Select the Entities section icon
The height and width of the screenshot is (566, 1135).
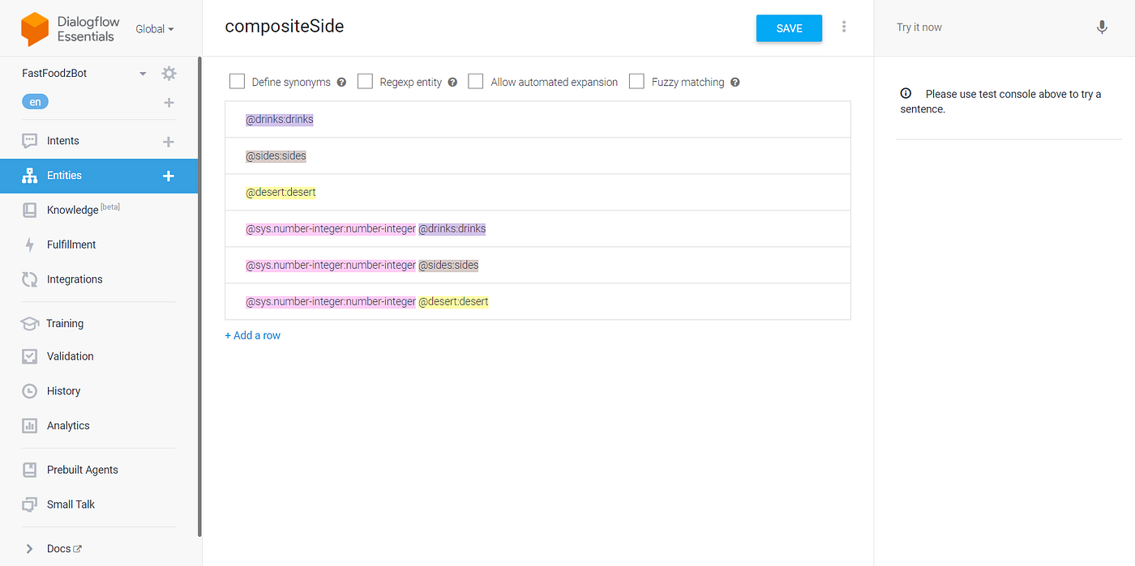coord(30,175)
